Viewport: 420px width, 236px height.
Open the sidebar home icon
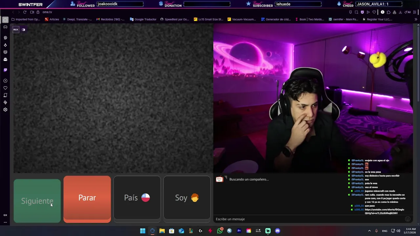(5, 20)
